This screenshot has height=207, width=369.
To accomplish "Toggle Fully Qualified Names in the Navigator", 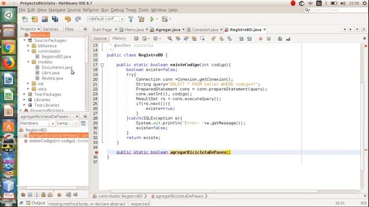I will (x=59, y=194).
